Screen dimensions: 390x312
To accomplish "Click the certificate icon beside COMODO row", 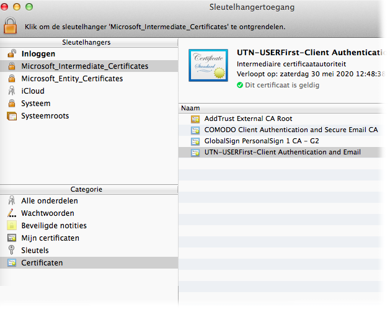I will pos(195,130).
